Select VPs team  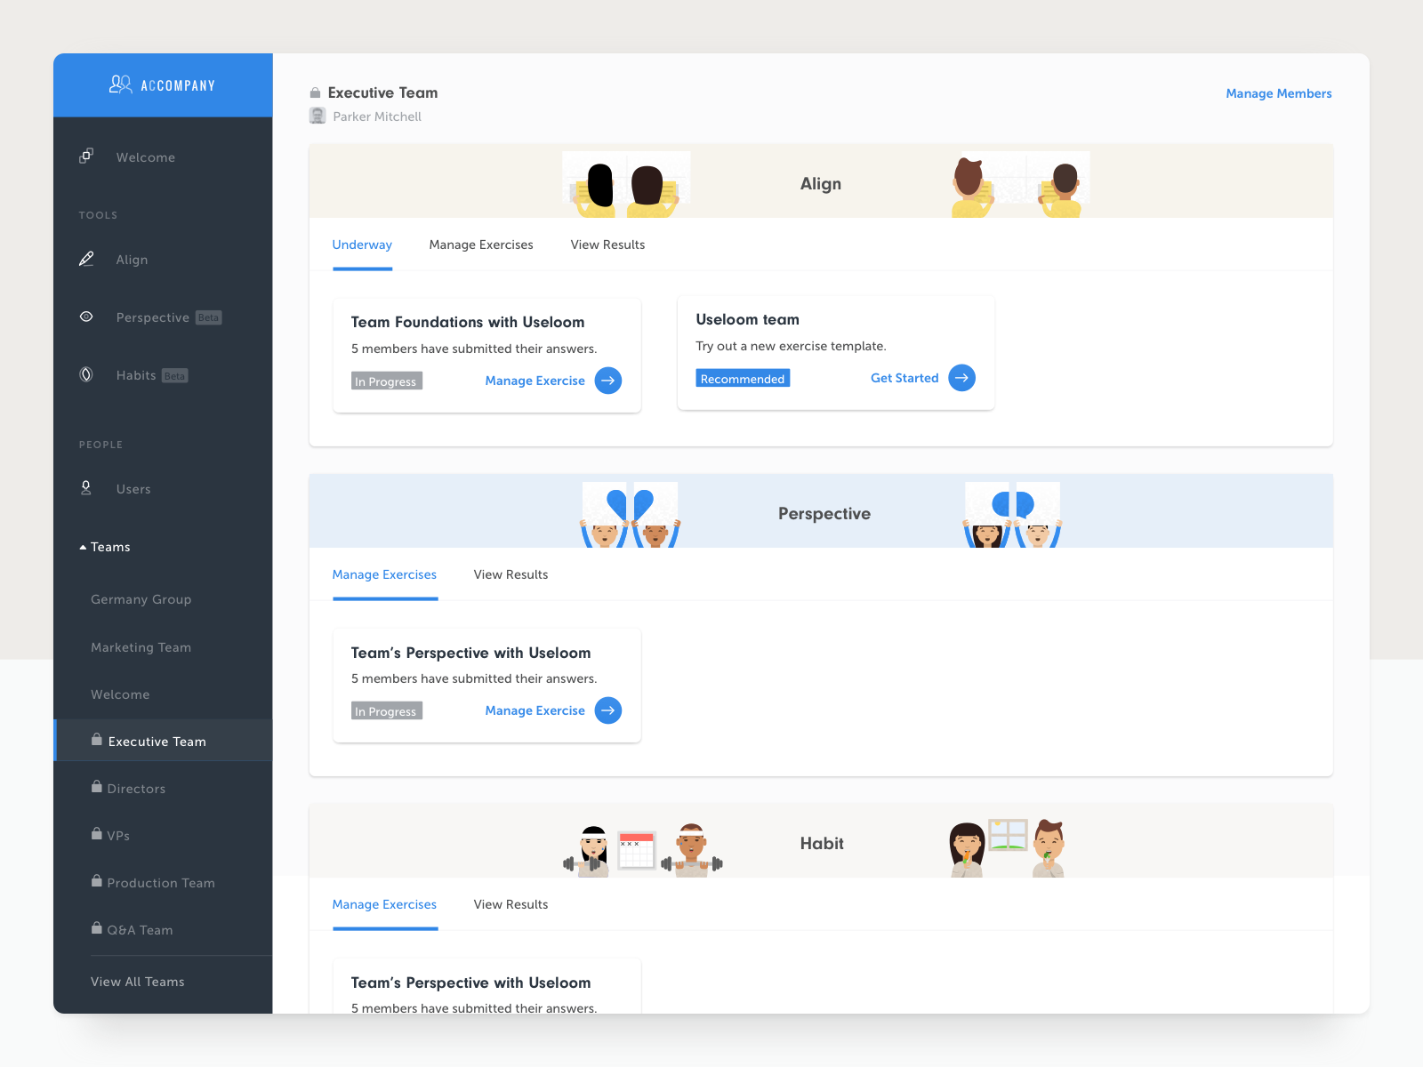(x=118, y=836)
